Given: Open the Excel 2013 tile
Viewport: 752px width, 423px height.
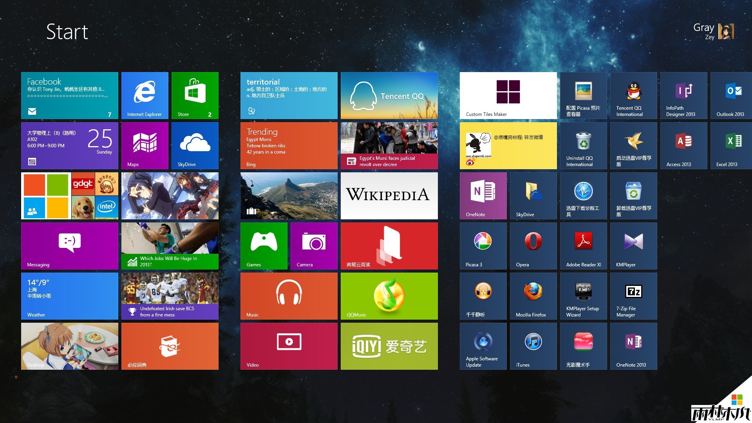Looking at the screenshot, I should [x=730, y=145].
